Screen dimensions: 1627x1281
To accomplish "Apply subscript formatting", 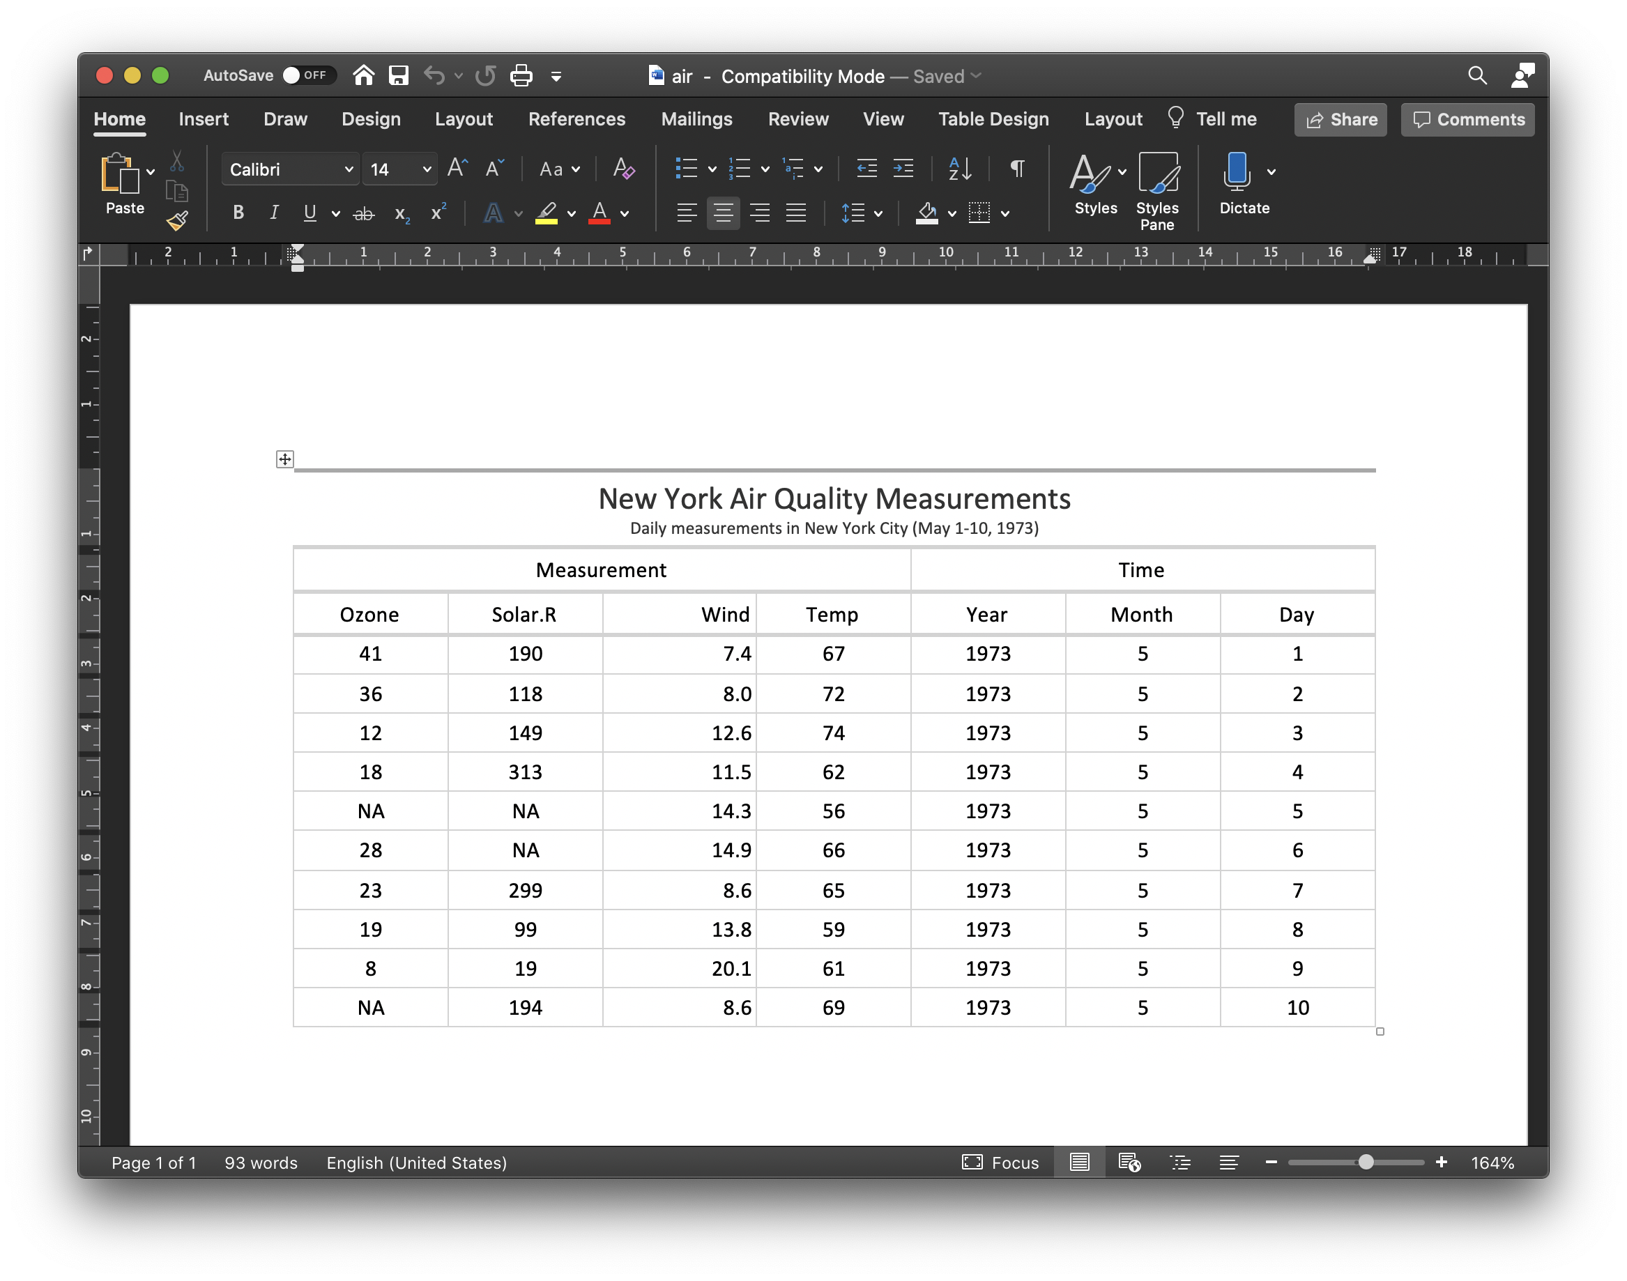I will (402, 215).
